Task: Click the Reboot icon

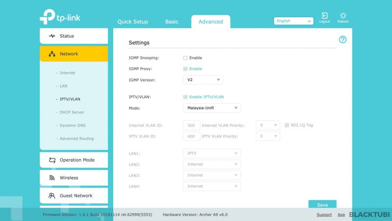Action: (x=343, y=16)
